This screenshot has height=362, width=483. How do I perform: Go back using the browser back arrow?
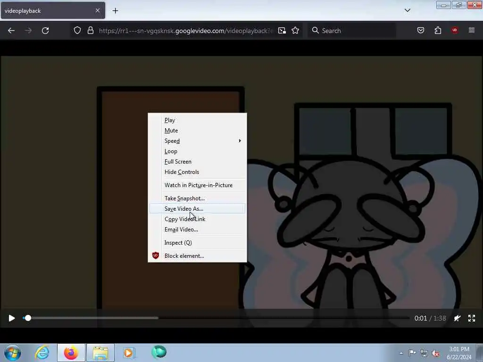click(11, 31)
